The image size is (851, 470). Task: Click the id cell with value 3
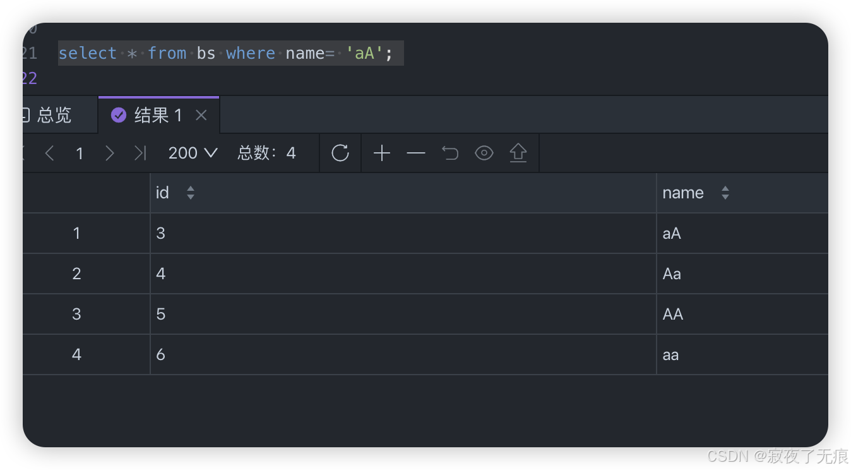(403, 234)
